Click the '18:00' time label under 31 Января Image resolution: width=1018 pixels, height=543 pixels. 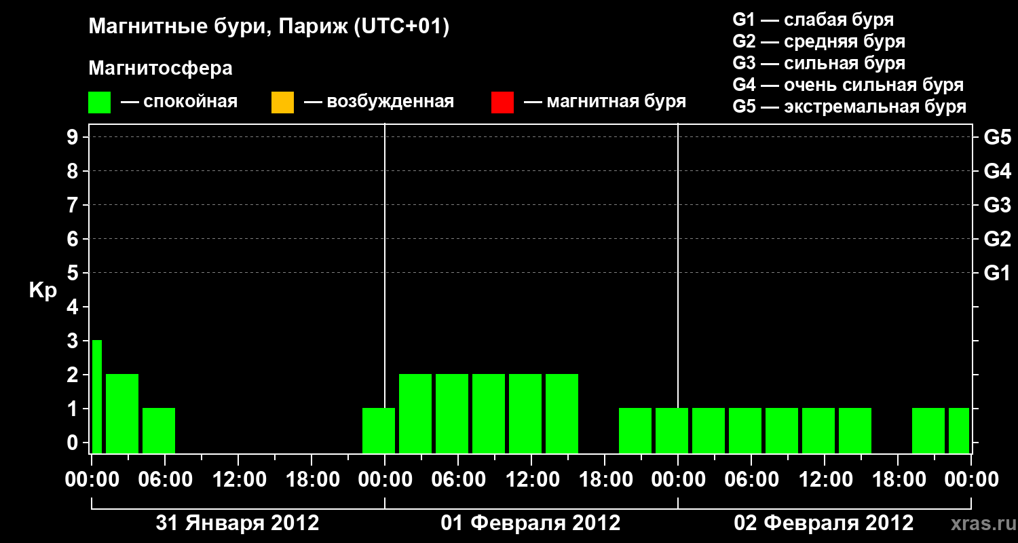pyautogui.click(x=312, y=480)
